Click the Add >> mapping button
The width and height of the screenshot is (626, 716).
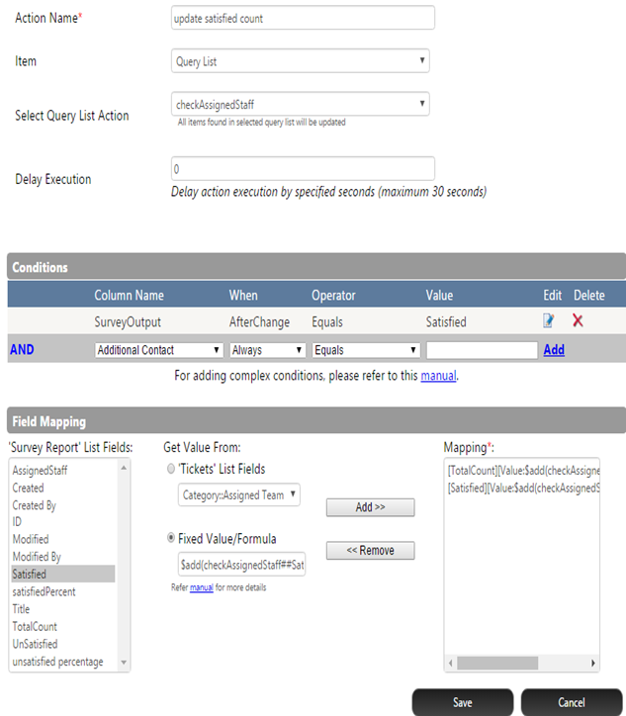click(370, 507)
